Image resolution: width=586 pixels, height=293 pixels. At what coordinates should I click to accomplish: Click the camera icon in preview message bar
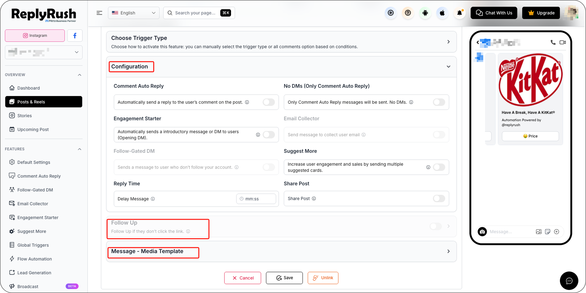[x=482, y=232]
